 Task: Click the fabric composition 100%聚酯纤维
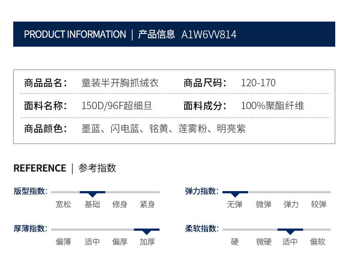pyautogui.click(x=272, y=106)
